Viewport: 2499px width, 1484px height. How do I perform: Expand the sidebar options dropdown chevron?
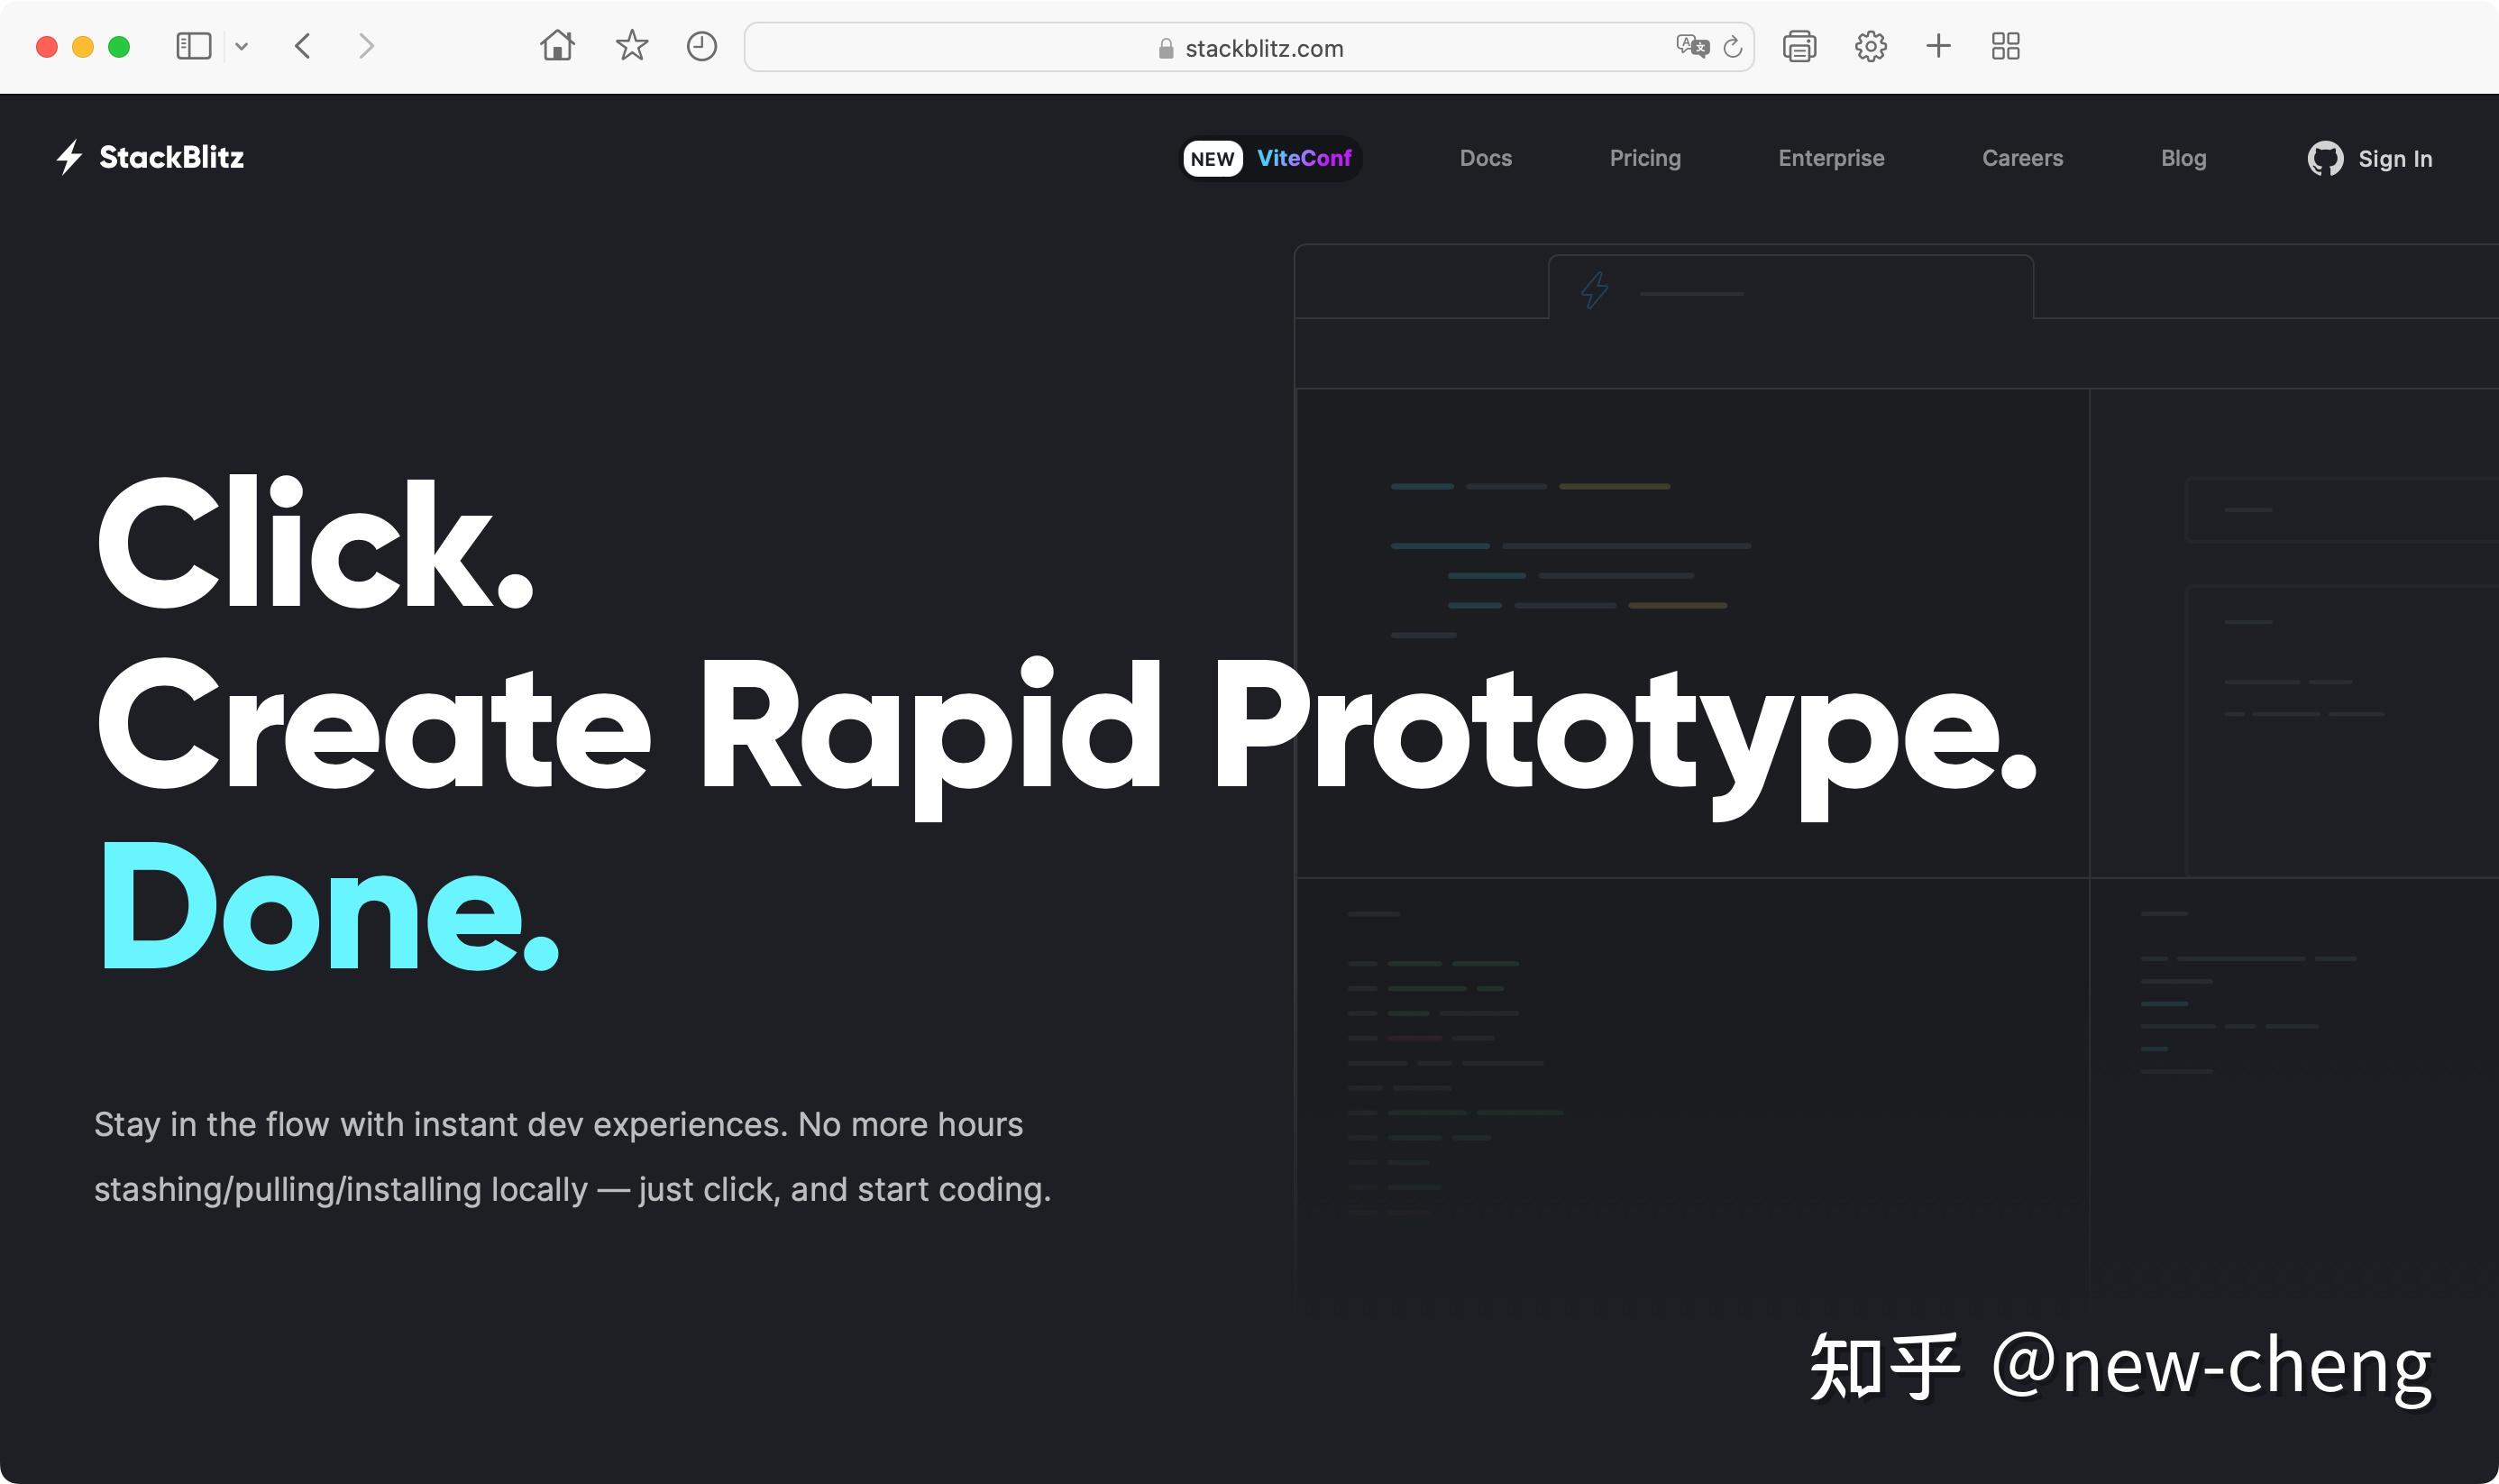(242, 46)
